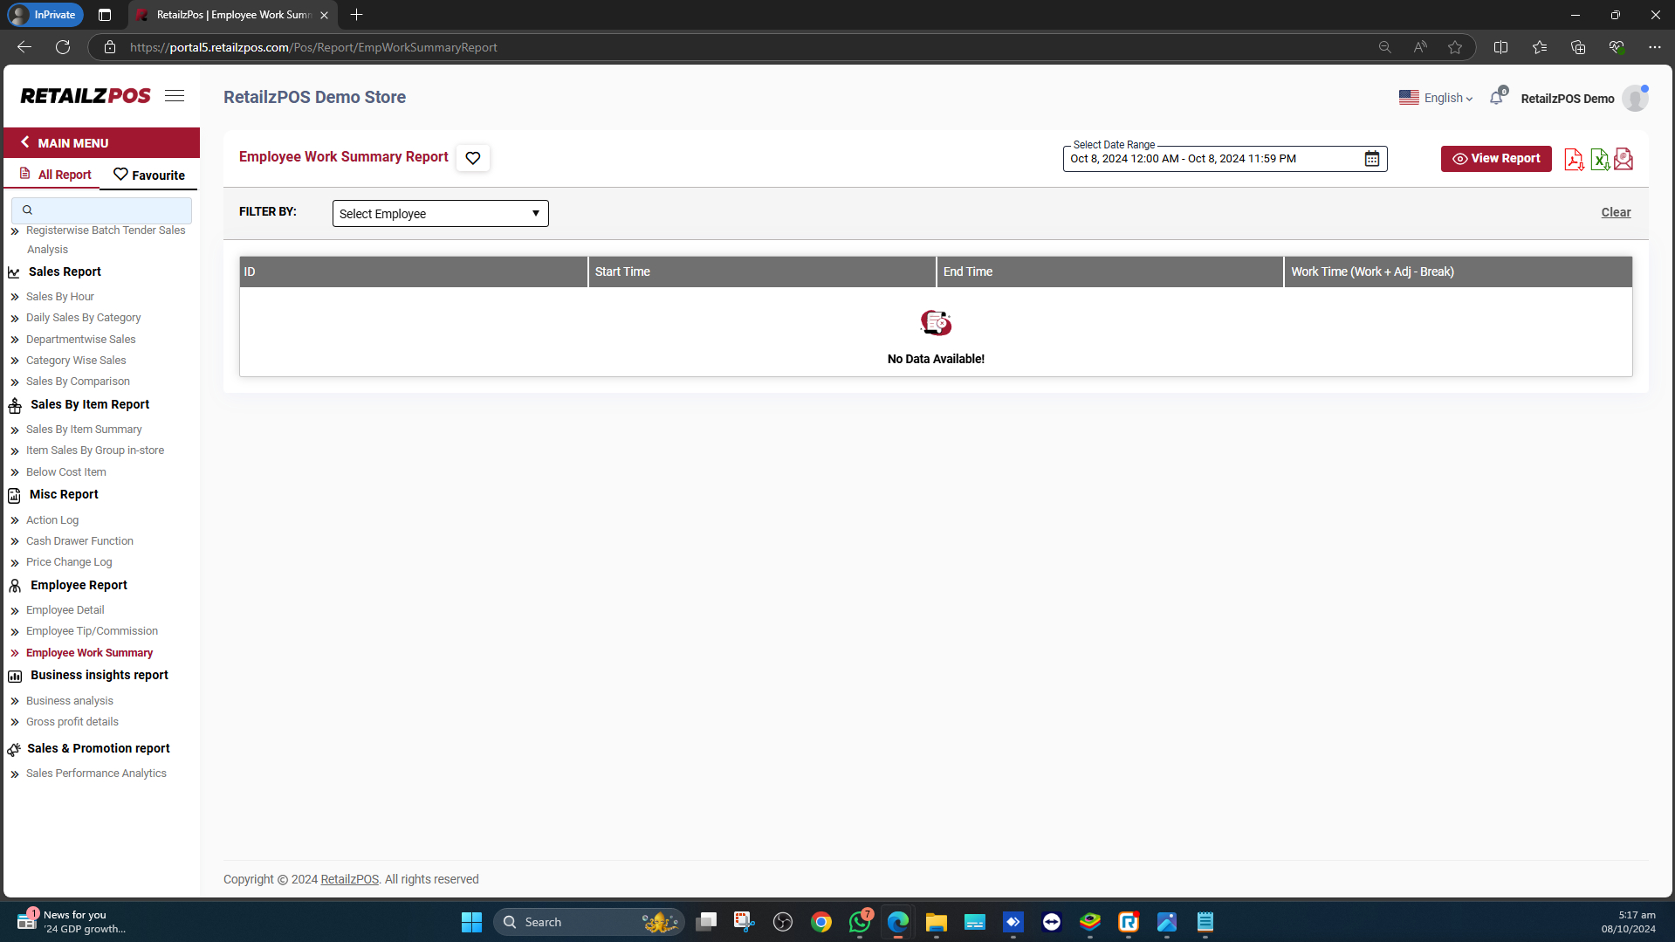Image resolution: width=1675 pixels, height=942 pixels.
Task: Open the date range calendar icon
Action: click(1371, 159)
